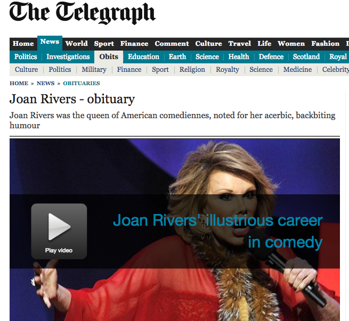Click the Play video button
Image resolution: width=349 pixels, height=321 pixels.
click(59, 231)
